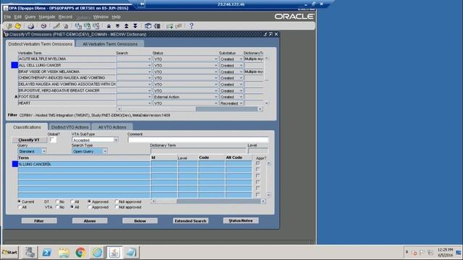Open the Navigate menu
463x260 pixels.
[x=46, y=17]
